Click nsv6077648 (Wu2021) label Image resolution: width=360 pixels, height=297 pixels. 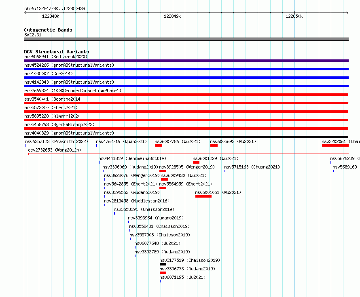(x=157, y=243)
